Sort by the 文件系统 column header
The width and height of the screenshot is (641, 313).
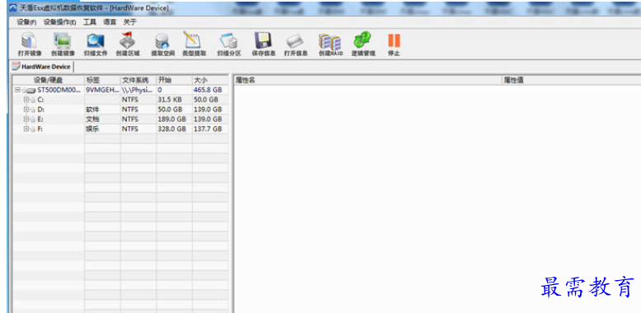pyautogui.click(x=138, y=80)
